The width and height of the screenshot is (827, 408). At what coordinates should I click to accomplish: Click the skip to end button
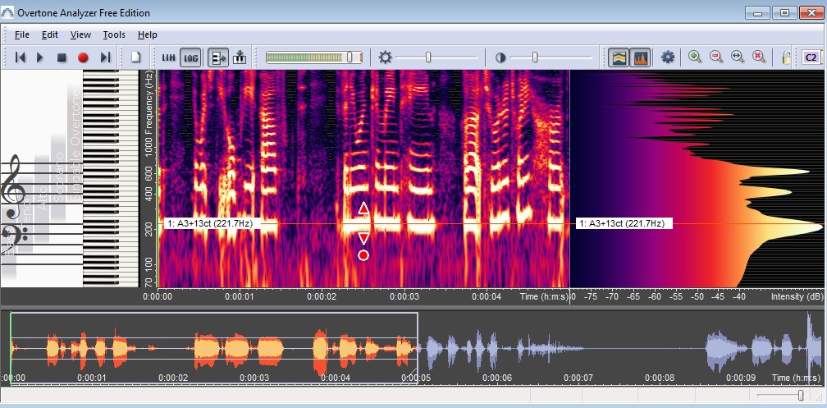[x=106, y=57]
